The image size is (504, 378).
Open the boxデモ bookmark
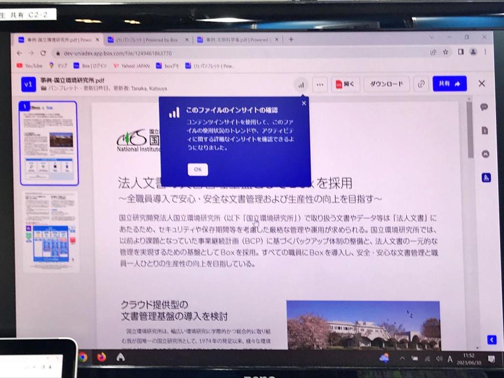167,66
